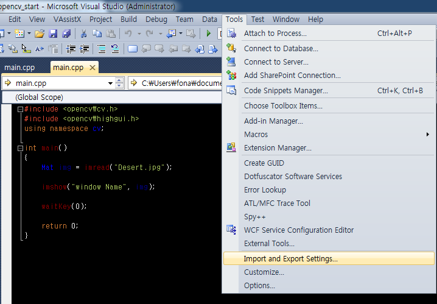Open Dotfuscator Software Services

pyautogui.click(x=329, y=176)
